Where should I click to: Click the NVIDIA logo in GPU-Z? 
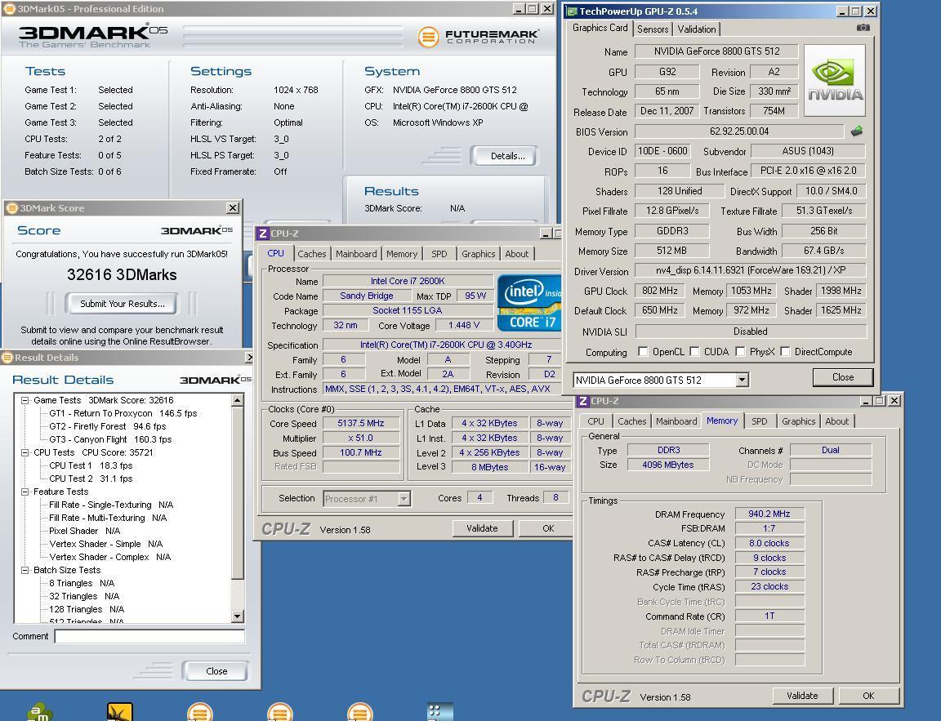tap(835, 80)
